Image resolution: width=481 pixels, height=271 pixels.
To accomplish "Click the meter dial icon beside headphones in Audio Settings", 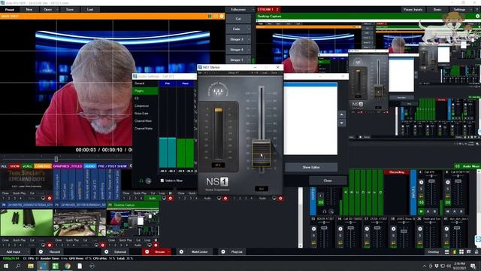I will [x=148, y=181].
